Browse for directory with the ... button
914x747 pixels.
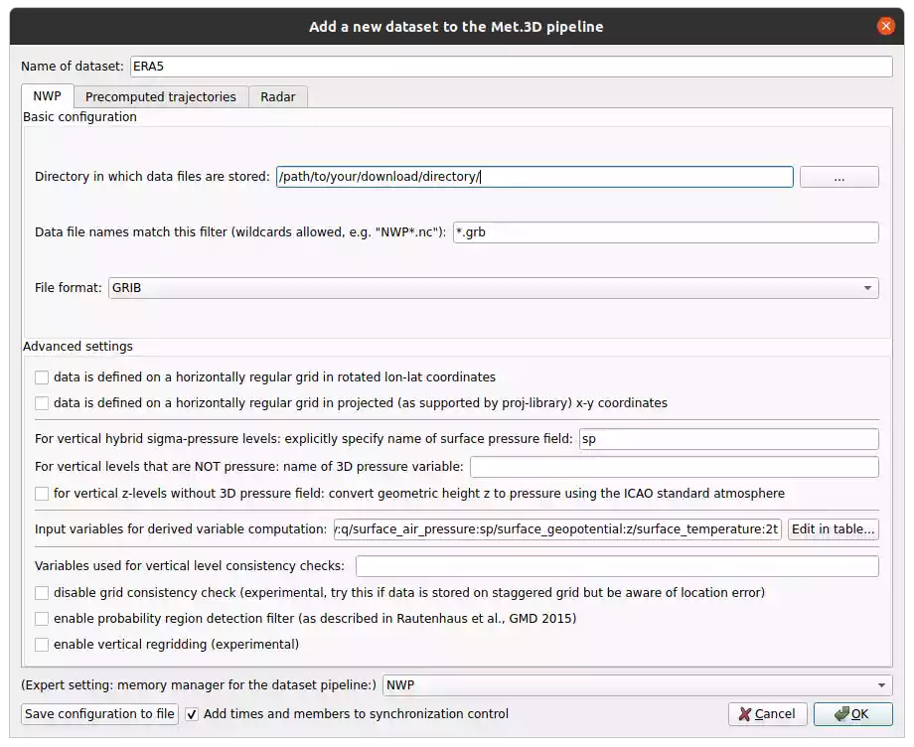(x=838, y=177)
